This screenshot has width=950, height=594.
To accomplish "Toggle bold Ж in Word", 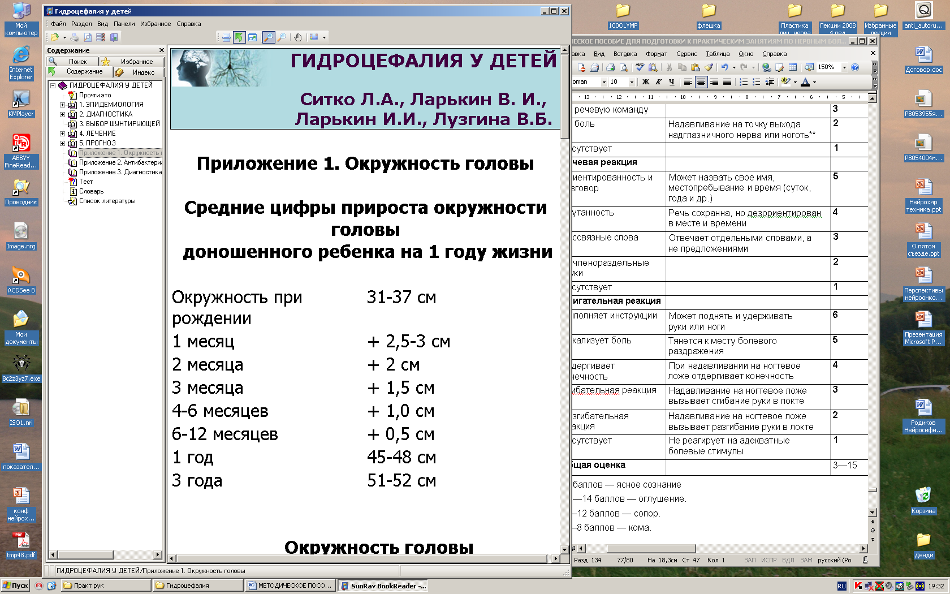I will pyautogui.click(x=645, y=82).
